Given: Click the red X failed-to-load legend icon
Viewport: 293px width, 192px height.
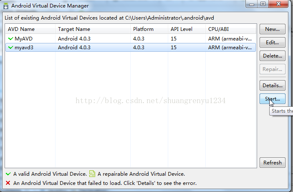Looking at the screenshot, I should 8,183.
